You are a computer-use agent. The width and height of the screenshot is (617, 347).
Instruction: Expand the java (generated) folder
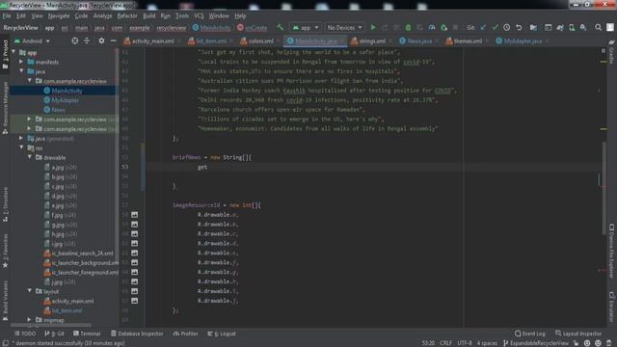tap(21, 138)
